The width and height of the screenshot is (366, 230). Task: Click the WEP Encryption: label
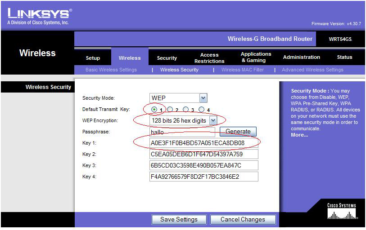click(x=100, y=120)
